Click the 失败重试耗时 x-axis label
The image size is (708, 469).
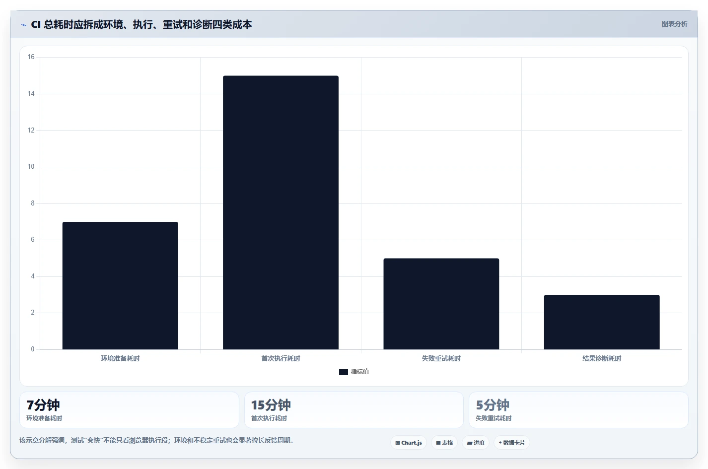point(441,358)
